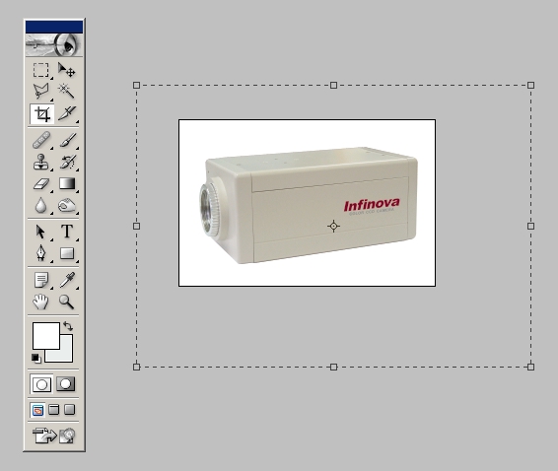Switch to Quick Mask mode
Viewport: 558px width, 471px height.
tap(66, 384)
